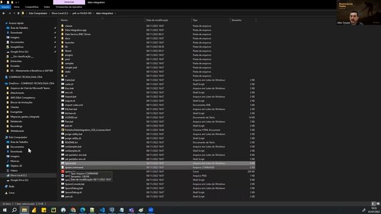Open Notebooks folder in sidebar
Viewport: 381px width, 214px height.
pyautogui.click(x=16, y=121)
